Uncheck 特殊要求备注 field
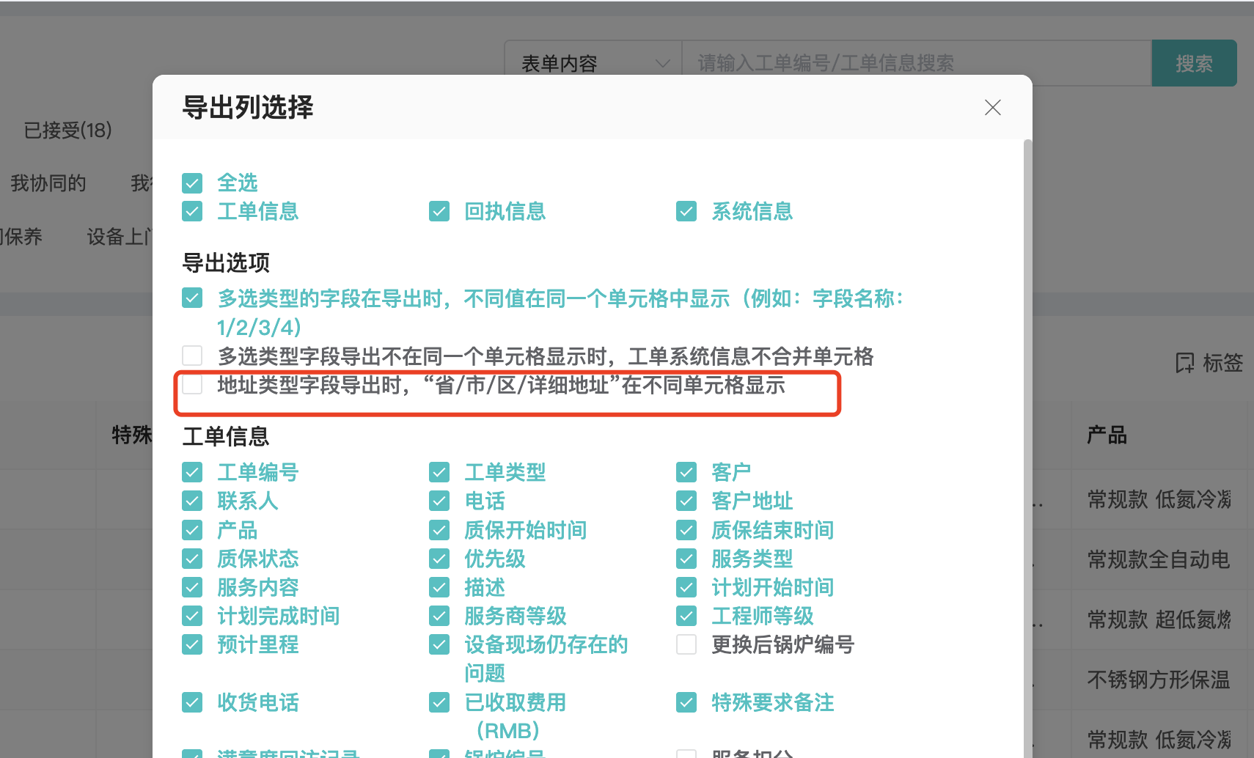This screenshot has width=1254, height=758. [x=686, y=702]
